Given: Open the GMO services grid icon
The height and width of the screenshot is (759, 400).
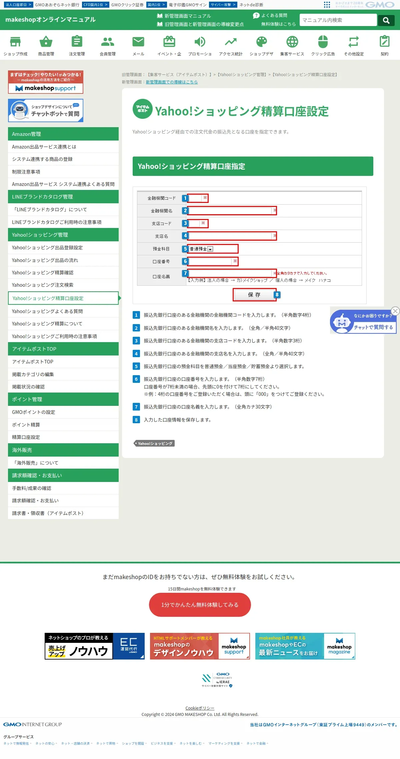Looking at the screenshot, I should (327, 5).
